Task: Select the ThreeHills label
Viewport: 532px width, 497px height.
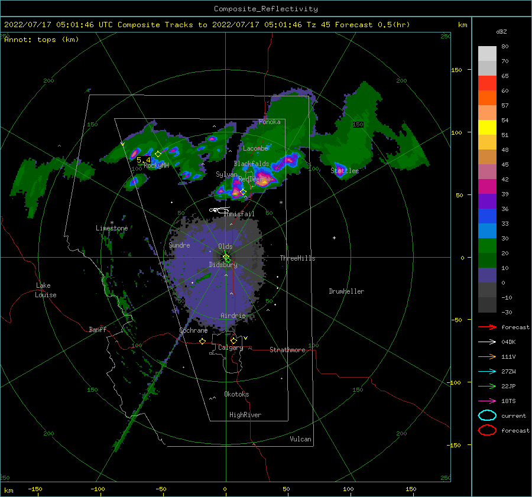Action: click(297, 258)
